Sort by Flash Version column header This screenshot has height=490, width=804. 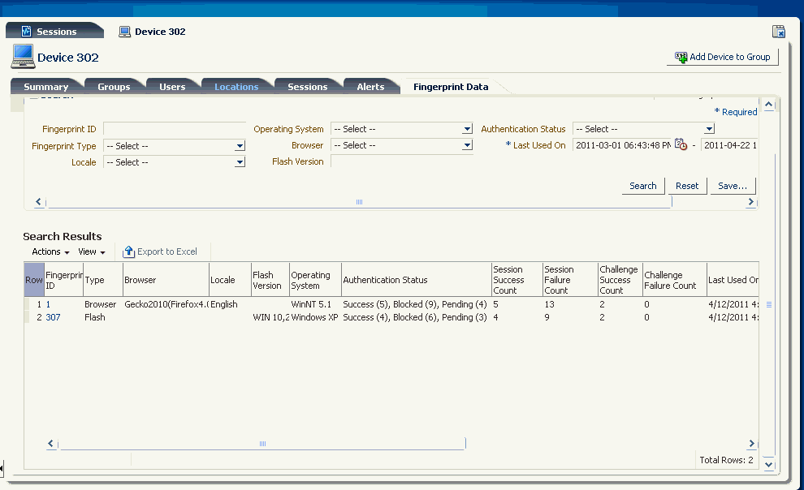(270, 280)
